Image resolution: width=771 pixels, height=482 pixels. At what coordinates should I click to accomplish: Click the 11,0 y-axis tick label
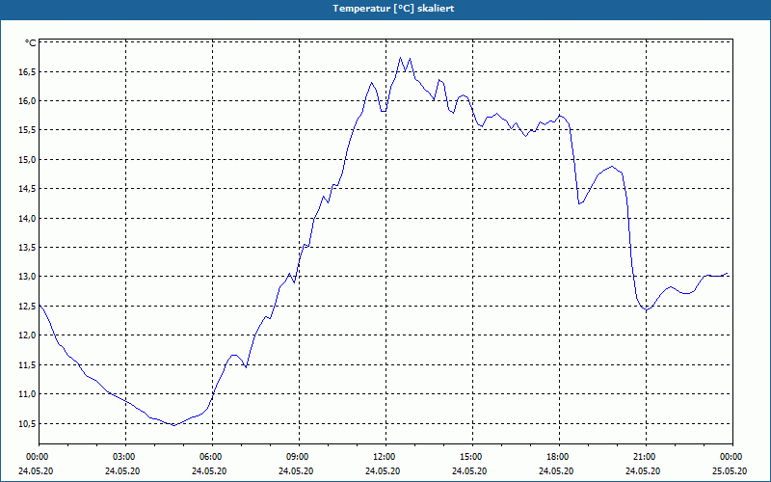pyautogui.click(x=27, y=394)
